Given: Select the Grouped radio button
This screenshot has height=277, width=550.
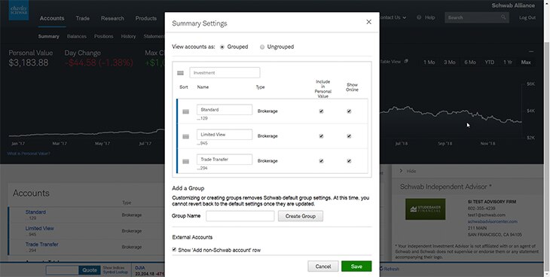Looking at the screenshot, I should [222, 47].
